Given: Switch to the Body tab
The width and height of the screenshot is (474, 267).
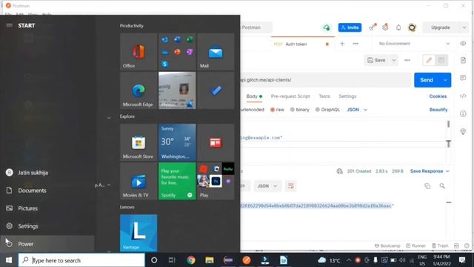Looking at the screenshot, I should [x=254, y=96].
